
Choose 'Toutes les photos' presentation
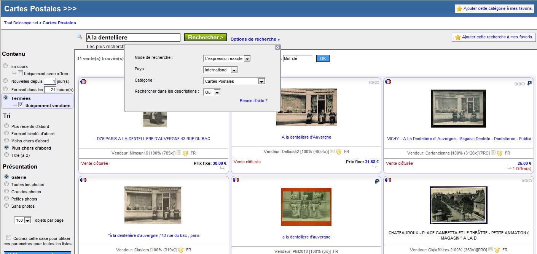click(x=6, y=184)
